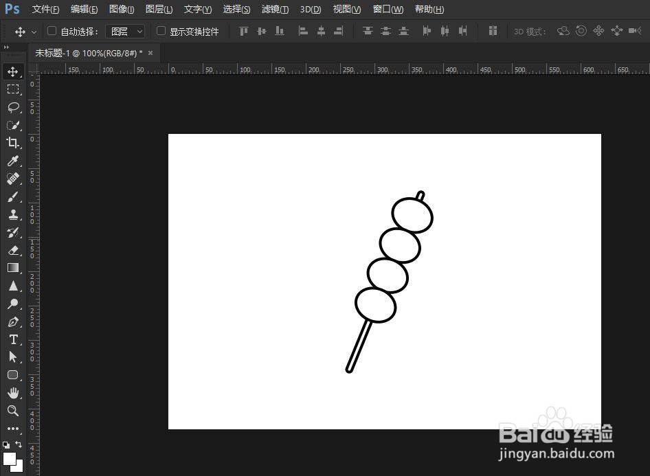Click the foreground color swatch
Viewport: 650px width, 476px height.
coord(10,459)
